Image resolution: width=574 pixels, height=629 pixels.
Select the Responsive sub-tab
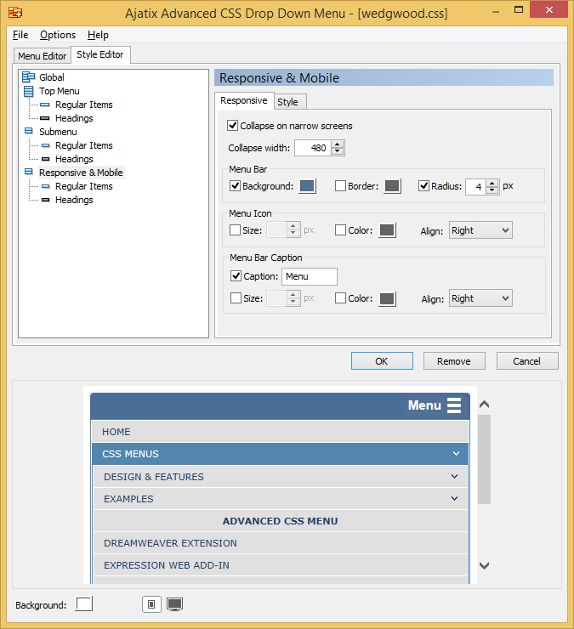(x=244, y=100)
